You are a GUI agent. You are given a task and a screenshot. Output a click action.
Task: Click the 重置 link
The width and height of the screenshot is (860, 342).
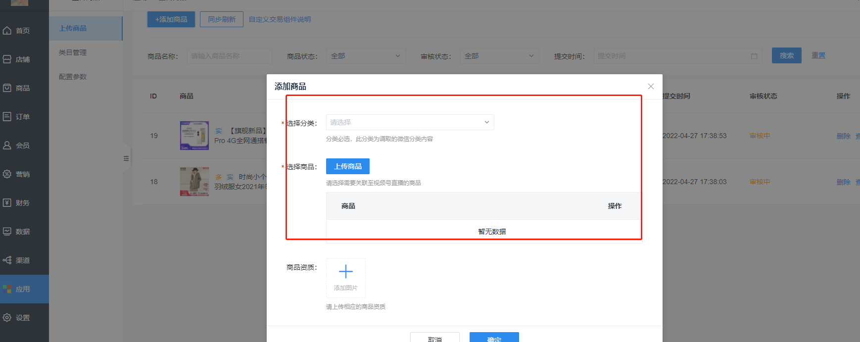click(x=818, y=55)
